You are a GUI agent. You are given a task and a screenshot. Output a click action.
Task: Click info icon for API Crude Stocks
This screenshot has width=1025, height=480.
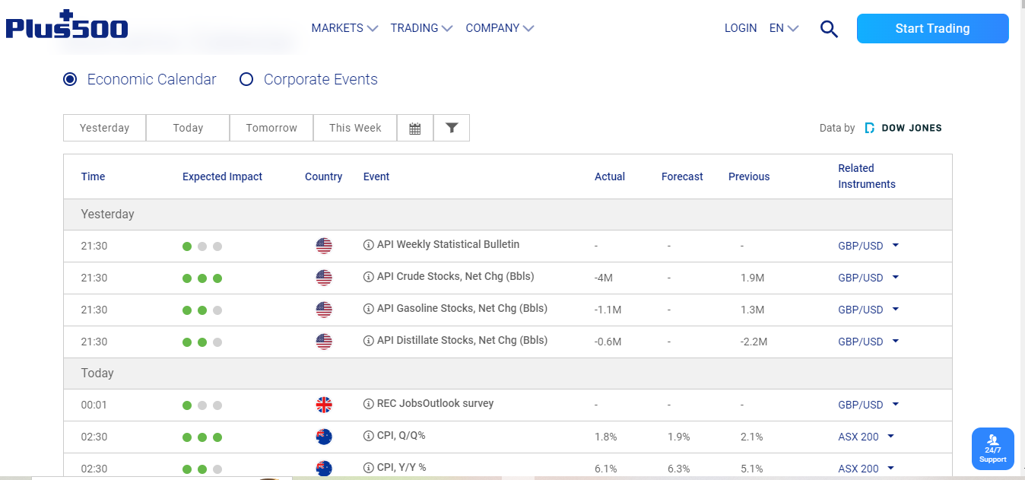[x=369, y=277]
